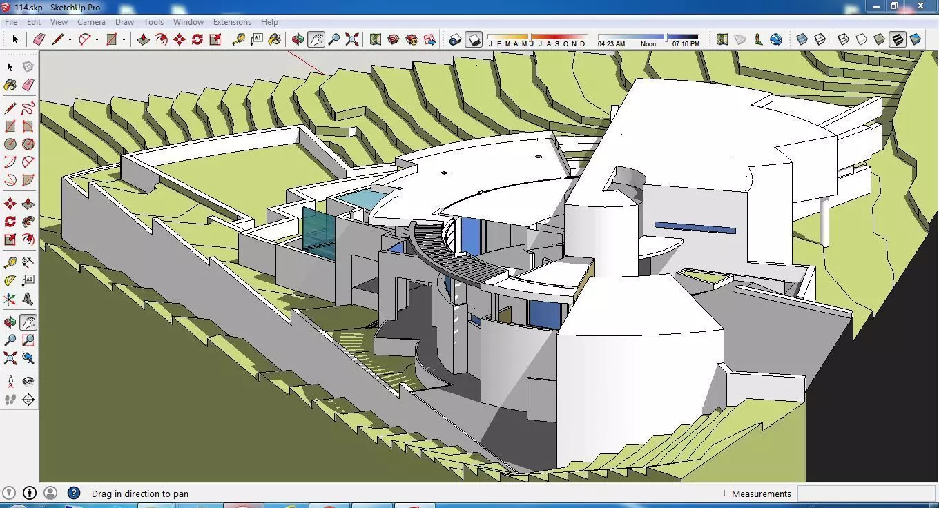Switch to Wireframe style
This screenshot has width=939, height=508.
843,39
